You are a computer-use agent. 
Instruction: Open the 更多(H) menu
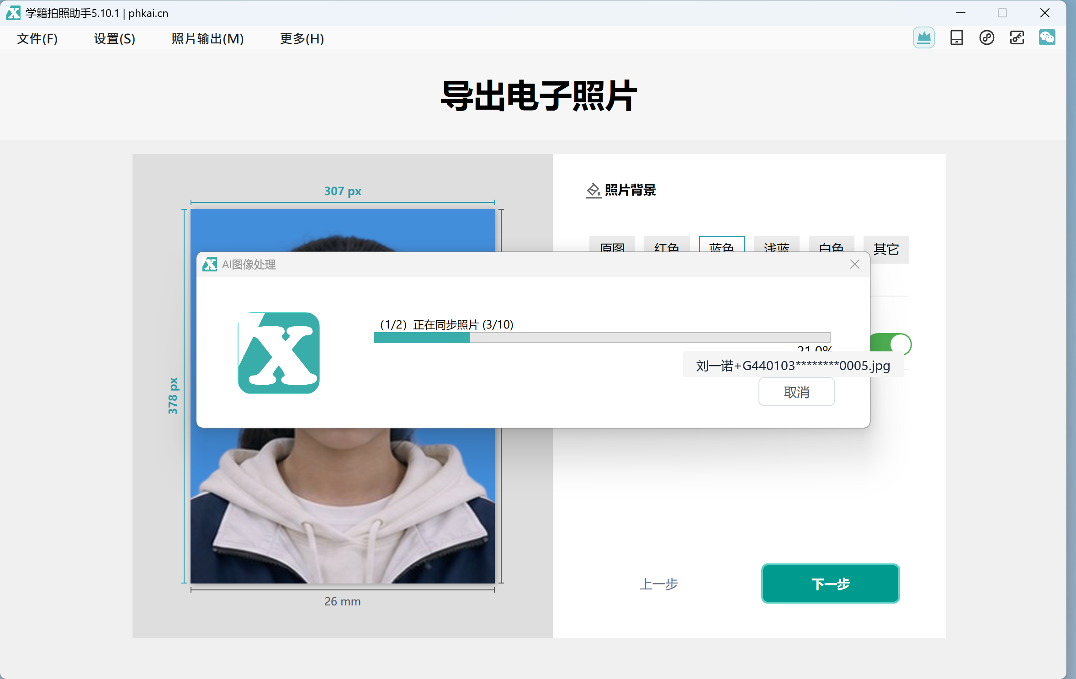pyautogui.click(x=302, y=38)
